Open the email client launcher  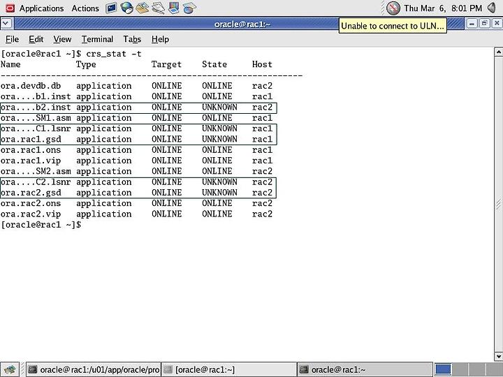142,8
